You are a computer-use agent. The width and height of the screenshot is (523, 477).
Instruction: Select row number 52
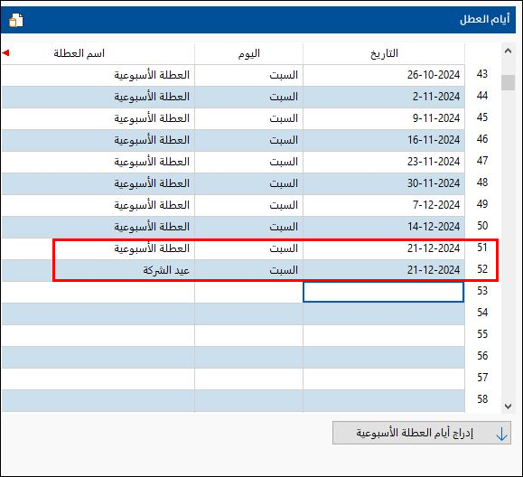point(482,269)
